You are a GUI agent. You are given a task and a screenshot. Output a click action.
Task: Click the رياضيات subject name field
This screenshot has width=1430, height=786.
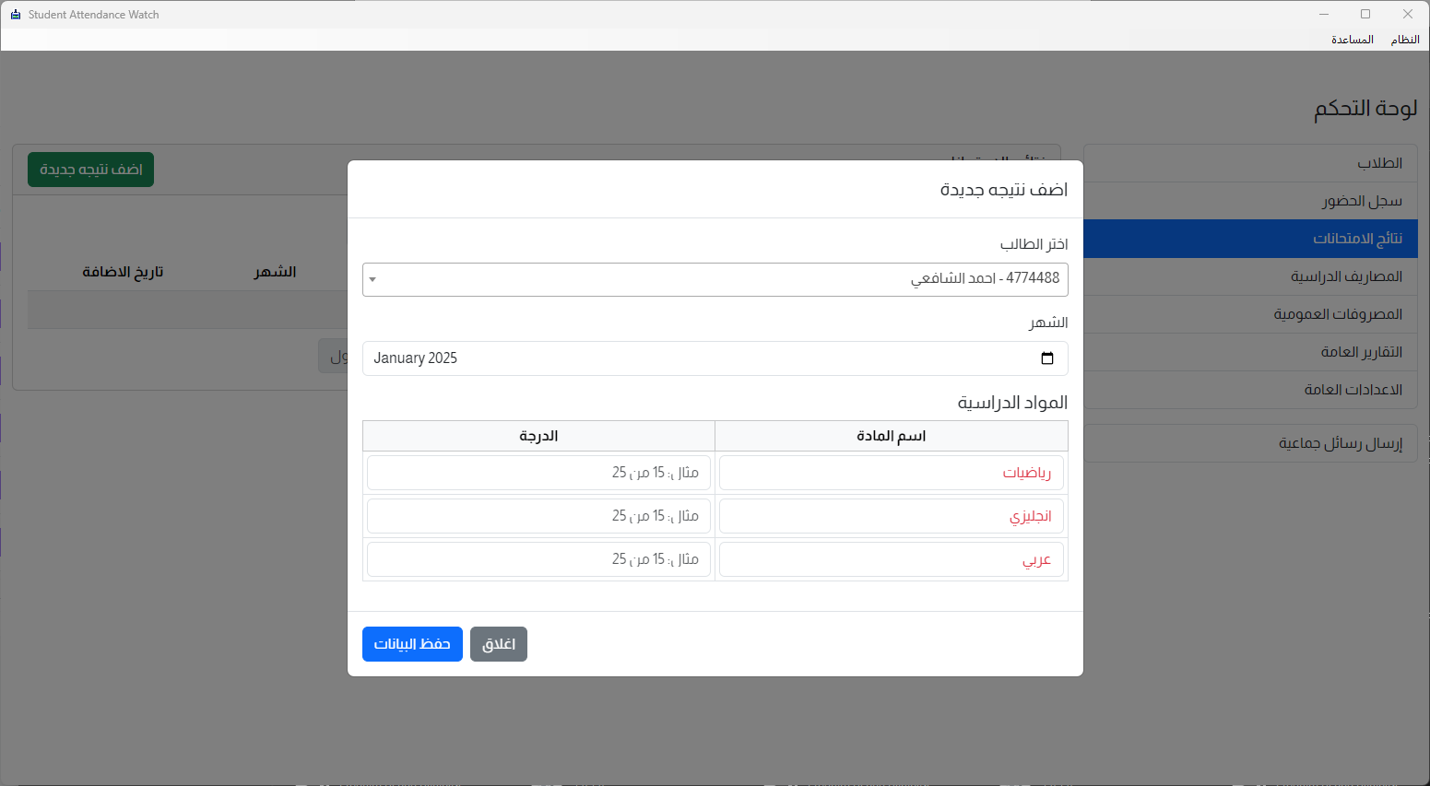coord(891,473)
